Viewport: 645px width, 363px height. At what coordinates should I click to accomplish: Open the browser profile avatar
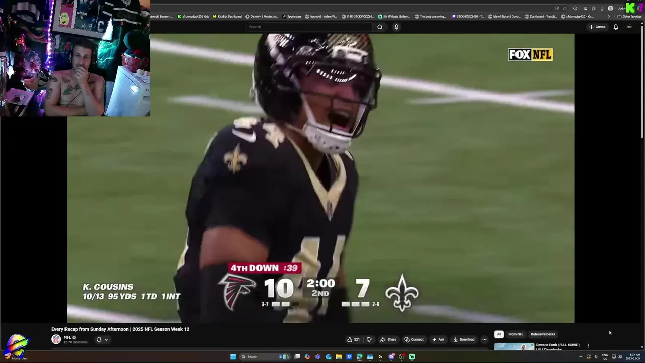tap(610, 8)
